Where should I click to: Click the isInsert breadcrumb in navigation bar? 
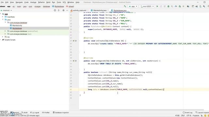70,6
